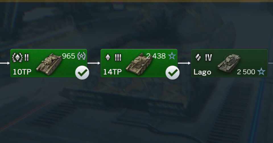
Task: Click the medium tank class icon on Lago
Action: [x=198, y=57]
